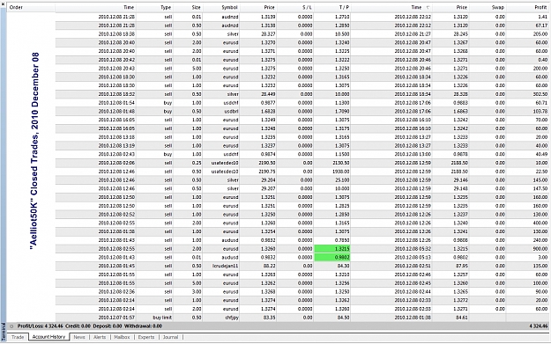Click close time 2010.12.08 05:32
The height and width of the screenshot is (344, 551).
pos(413,249)
